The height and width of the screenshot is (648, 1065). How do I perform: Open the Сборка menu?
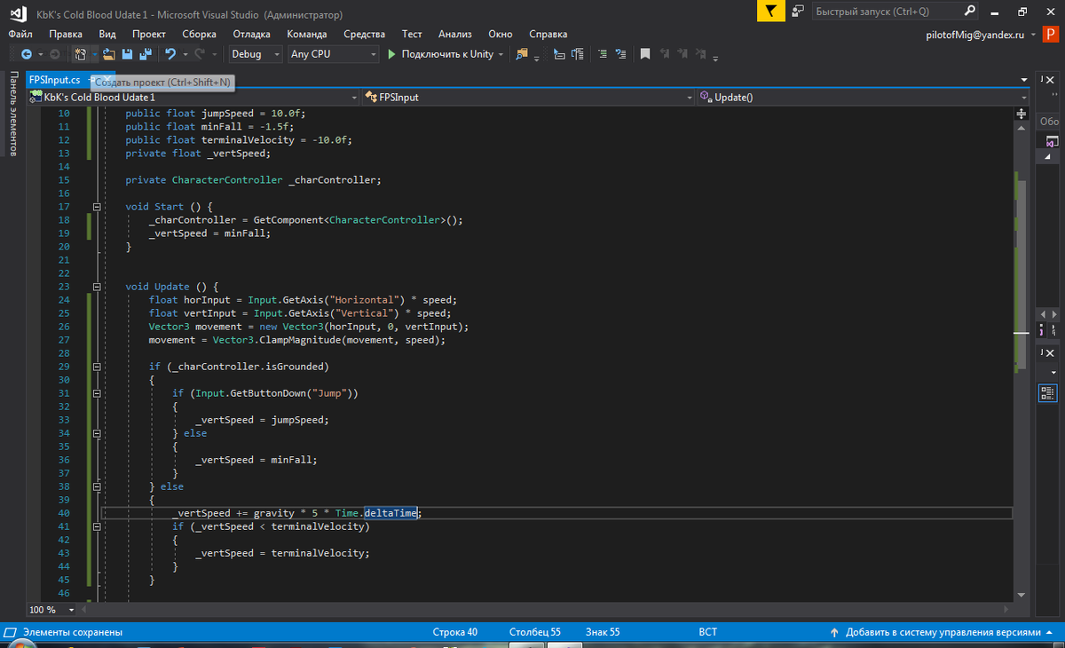click(199, 34)
